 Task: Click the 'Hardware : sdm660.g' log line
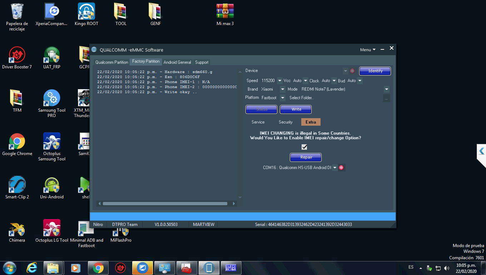[x=154, y=72]
